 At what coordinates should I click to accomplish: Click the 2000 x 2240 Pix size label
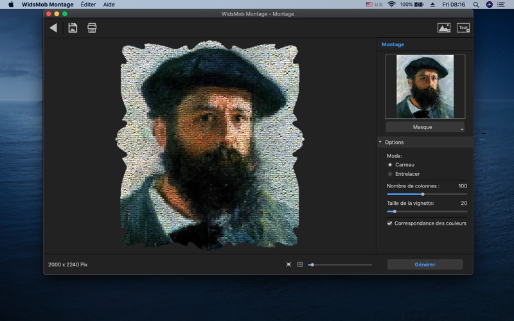[x=68, y=265]
